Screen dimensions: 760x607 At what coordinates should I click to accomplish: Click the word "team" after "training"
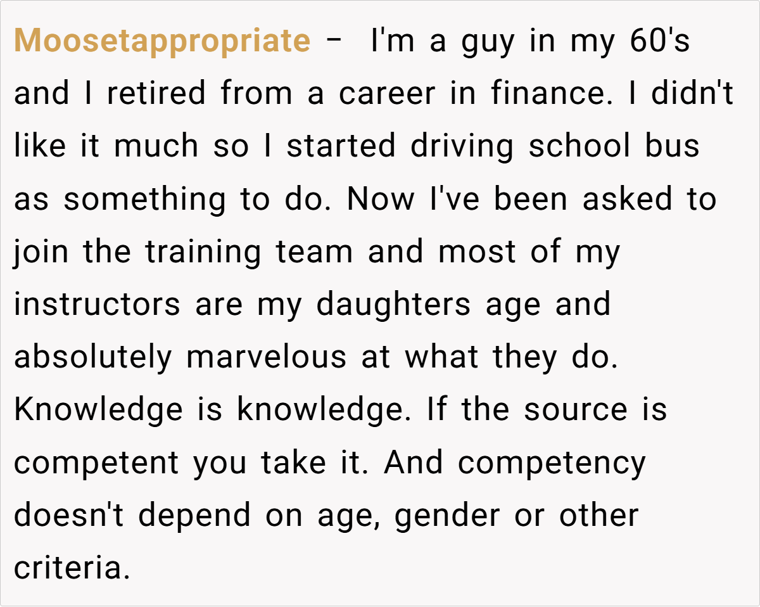tap(314, 252)
